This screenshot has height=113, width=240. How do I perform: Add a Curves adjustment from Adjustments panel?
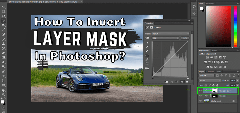pyautogui.click(x=216, y=58)
